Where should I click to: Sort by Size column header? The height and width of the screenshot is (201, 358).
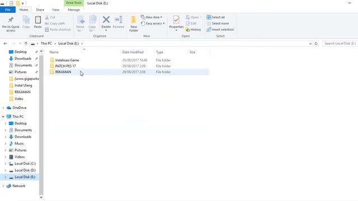[x=192, y=52]
